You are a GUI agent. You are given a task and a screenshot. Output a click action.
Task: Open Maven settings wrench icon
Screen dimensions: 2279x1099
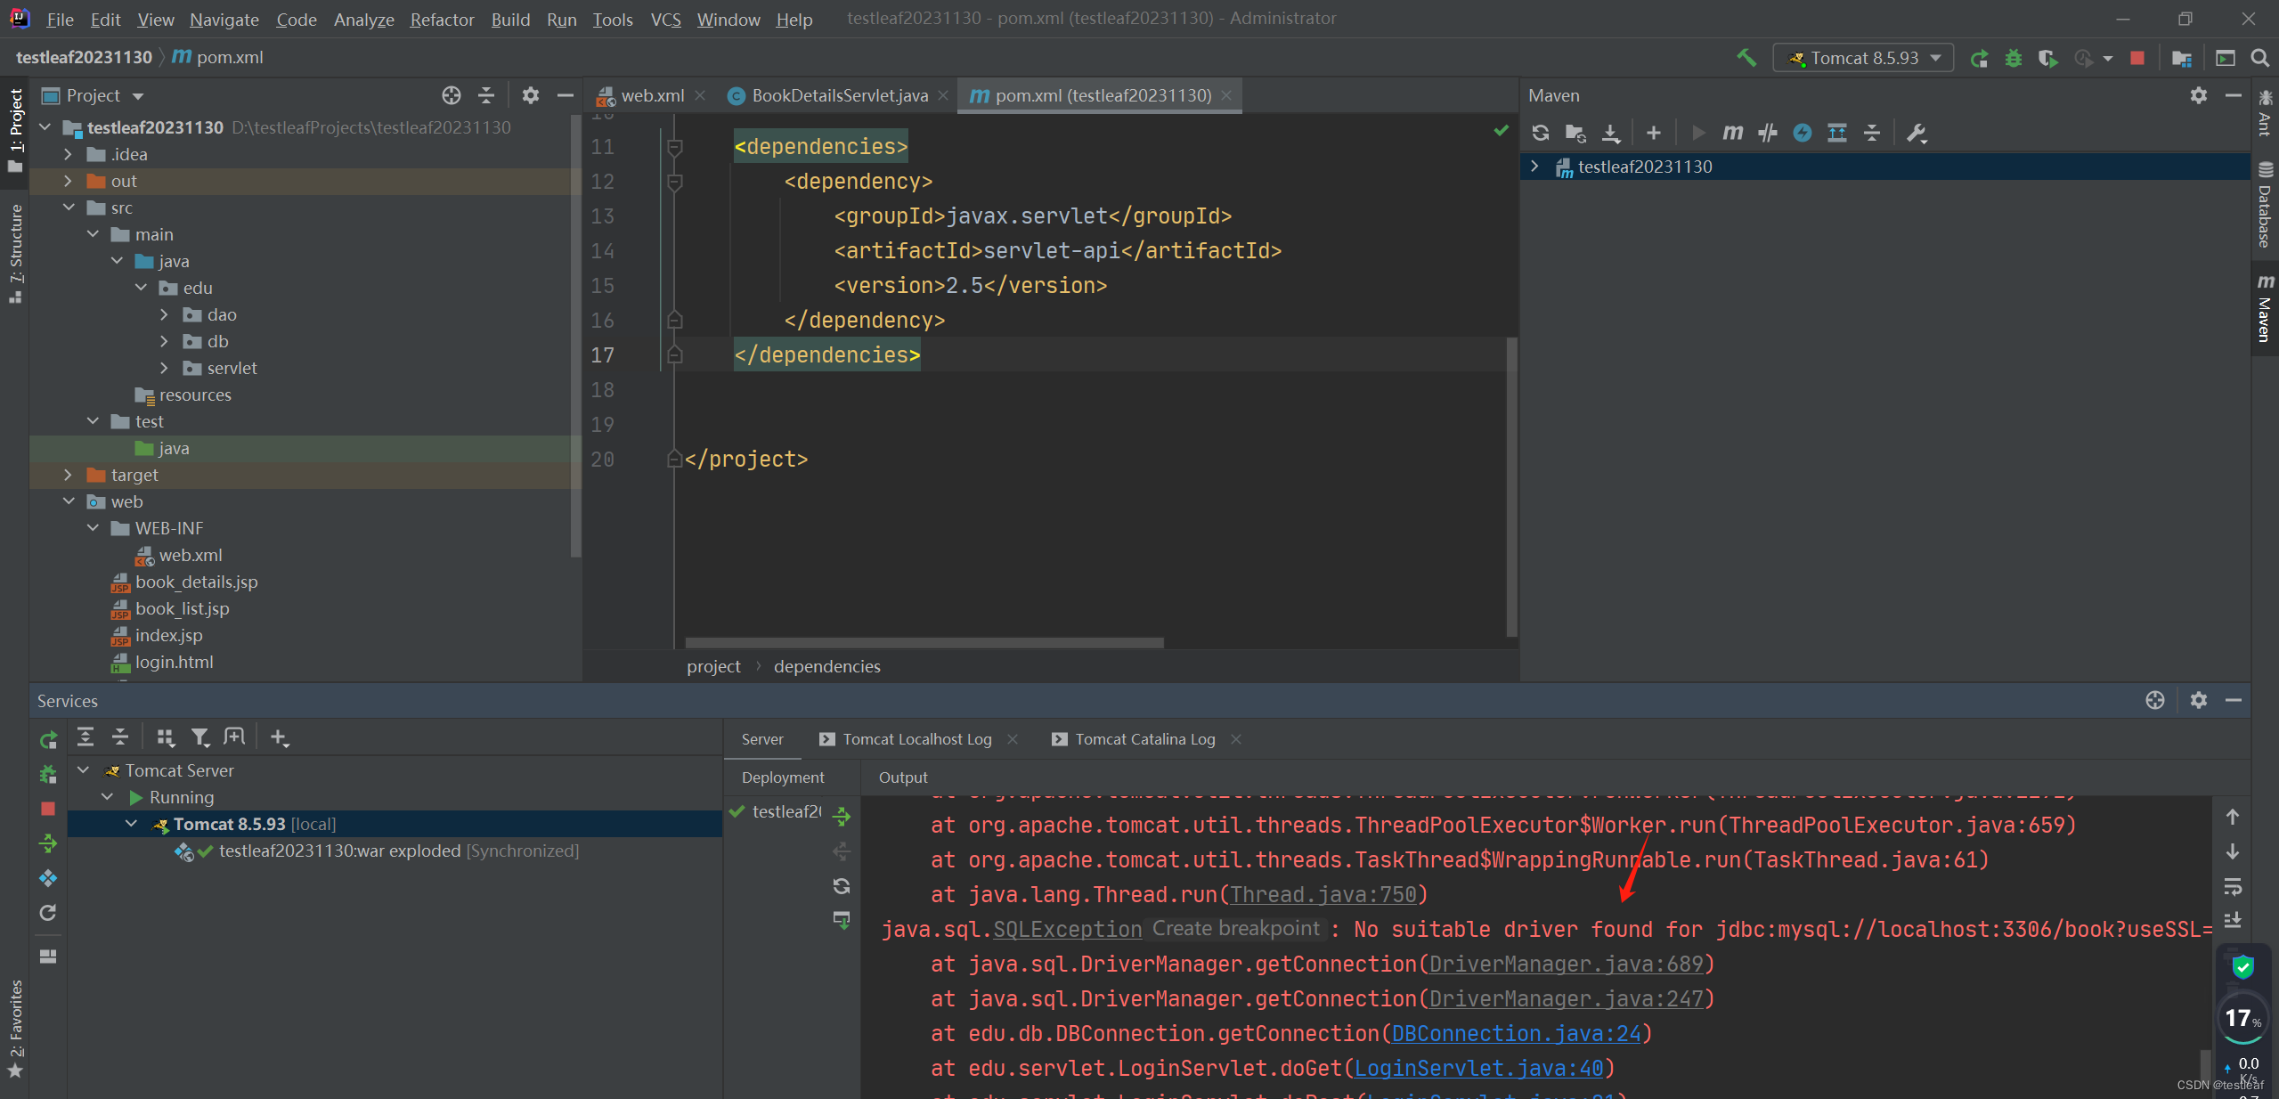coord(1917,133)
